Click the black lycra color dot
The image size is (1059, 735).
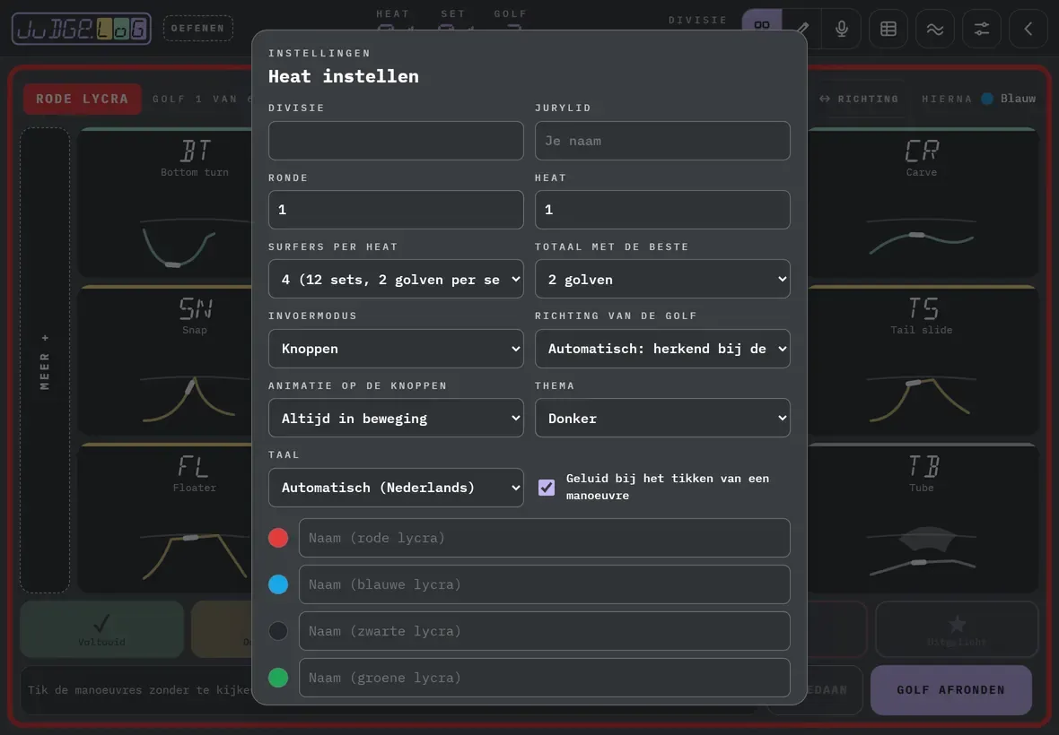click(278, 631)
